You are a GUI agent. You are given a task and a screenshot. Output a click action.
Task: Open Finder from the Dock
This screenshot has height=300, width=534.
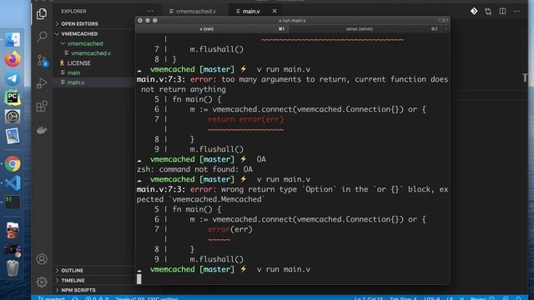pos(13,40)
